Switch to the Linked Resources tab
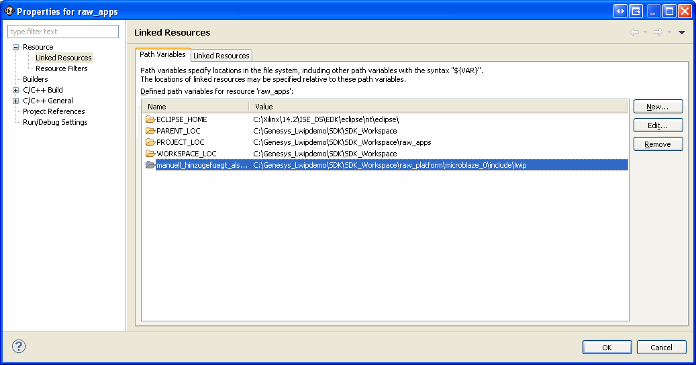This screenshot has width=696, height=365. pos(221,56)
